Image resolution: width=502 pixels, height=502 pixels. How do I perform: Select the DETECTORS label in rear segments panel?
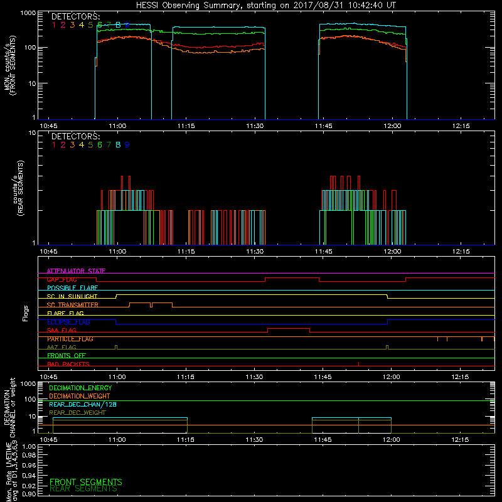(76, 136)
